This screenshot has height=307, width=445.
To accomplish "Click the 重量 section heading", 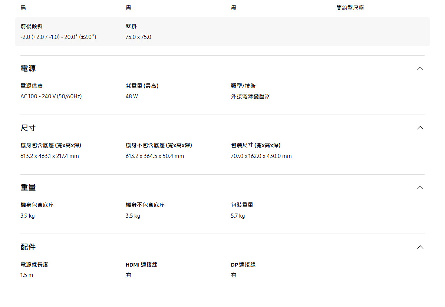I will [x=28, y=188].
